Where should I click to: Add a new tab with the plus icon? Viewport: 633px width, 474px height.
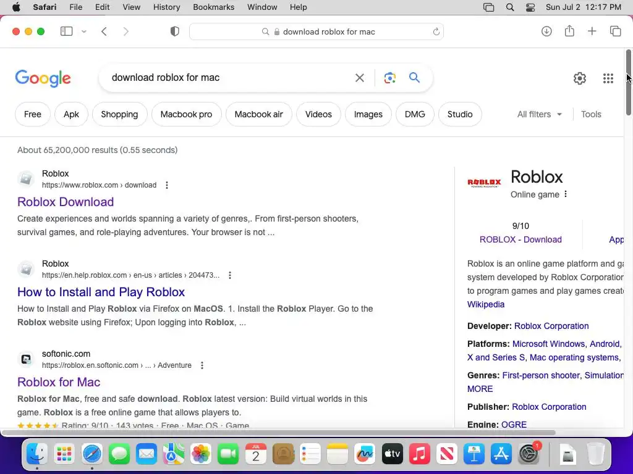[x=592, y=31]
